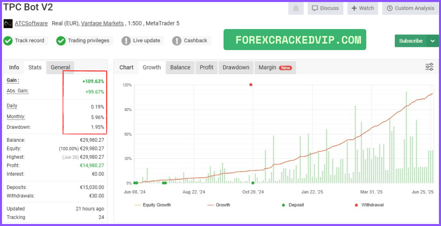Click the Abs. Gain label
The width and height of the screenshot is (441, 226).
pyautogui.click(x=18, y=91)
